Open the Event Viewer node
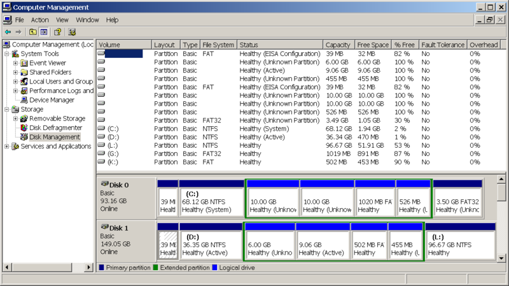 tap(47, 63)
